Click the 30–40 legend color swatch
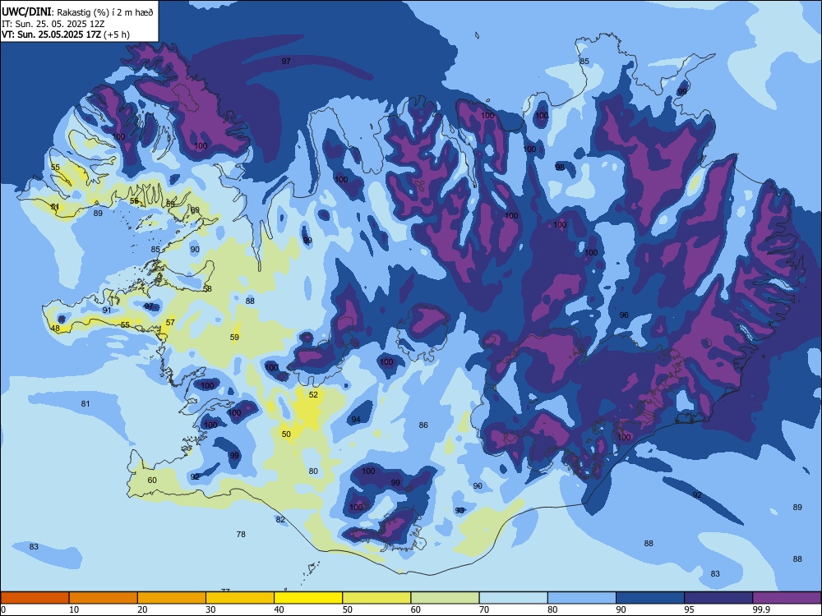This screenshot has width=822, height=616. tap(240, 598)
